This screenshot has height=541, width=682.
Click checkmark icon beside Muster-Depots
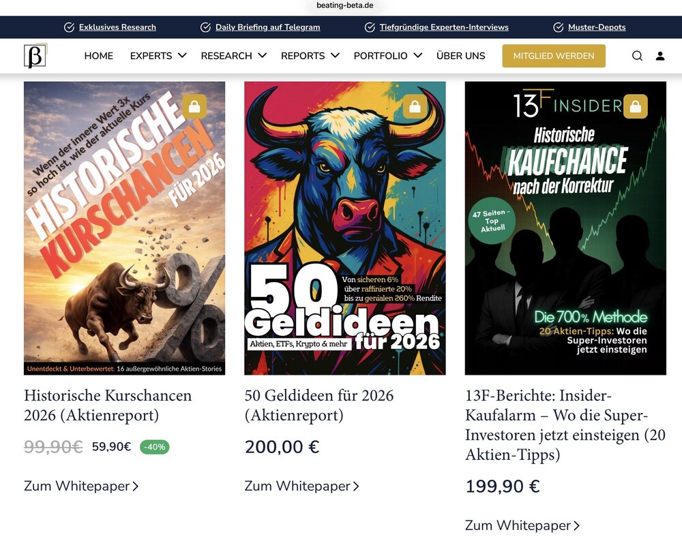click(x=559, y=27)
